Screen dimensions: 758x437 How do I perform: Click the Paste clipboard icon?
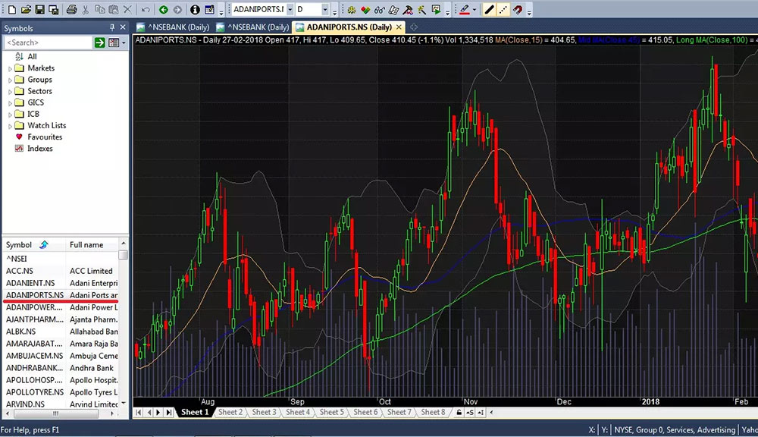click(x=114, y=9)
